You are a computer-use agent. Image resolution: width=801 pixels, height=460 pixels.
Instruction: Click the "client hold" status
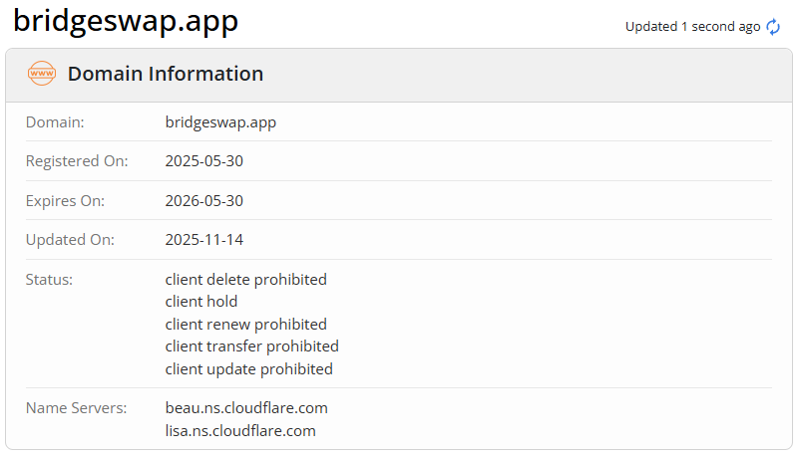tap(201, 302)
